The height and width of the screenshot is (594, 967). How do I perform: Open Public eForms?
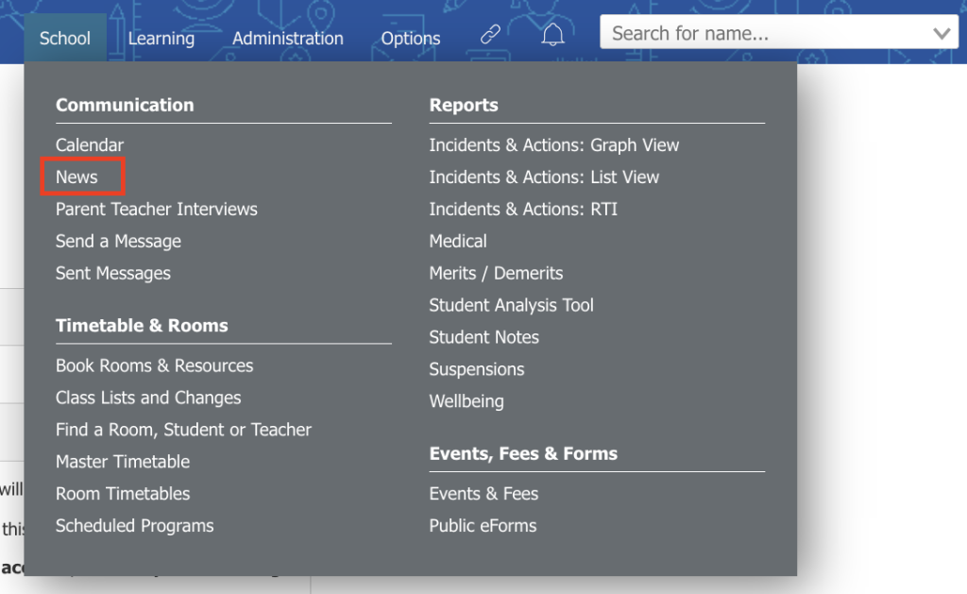[x=483, y=526]
